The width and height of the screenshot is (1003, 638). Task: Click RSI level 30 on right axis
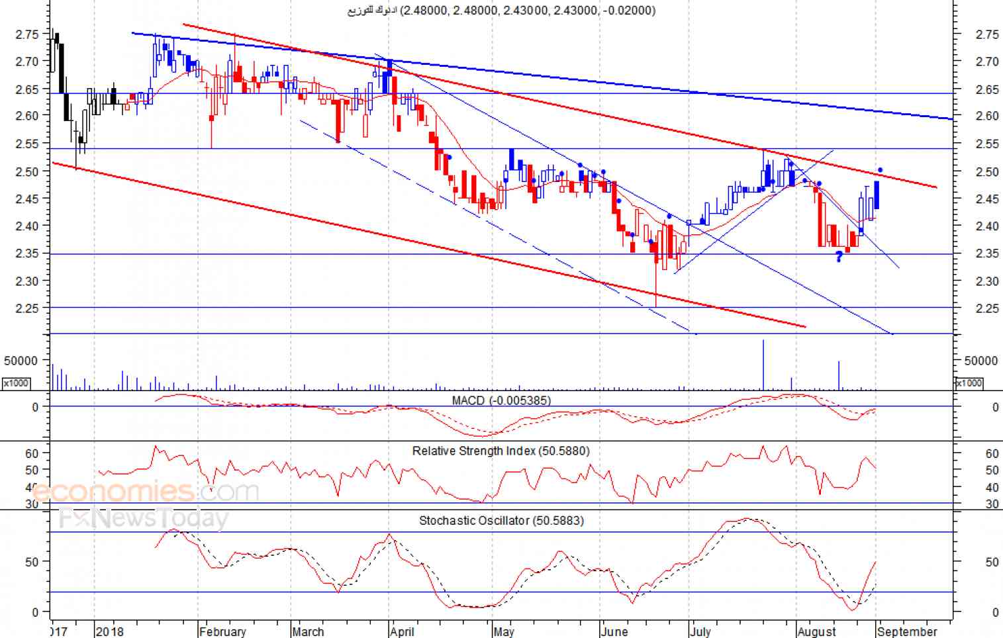[992, 504]
